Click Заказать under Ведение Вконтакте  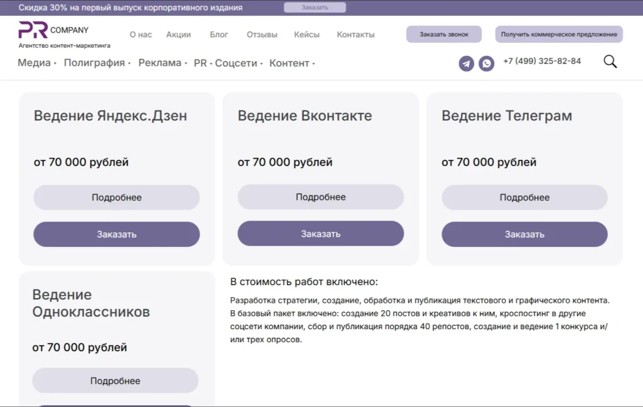pos(321,234)
